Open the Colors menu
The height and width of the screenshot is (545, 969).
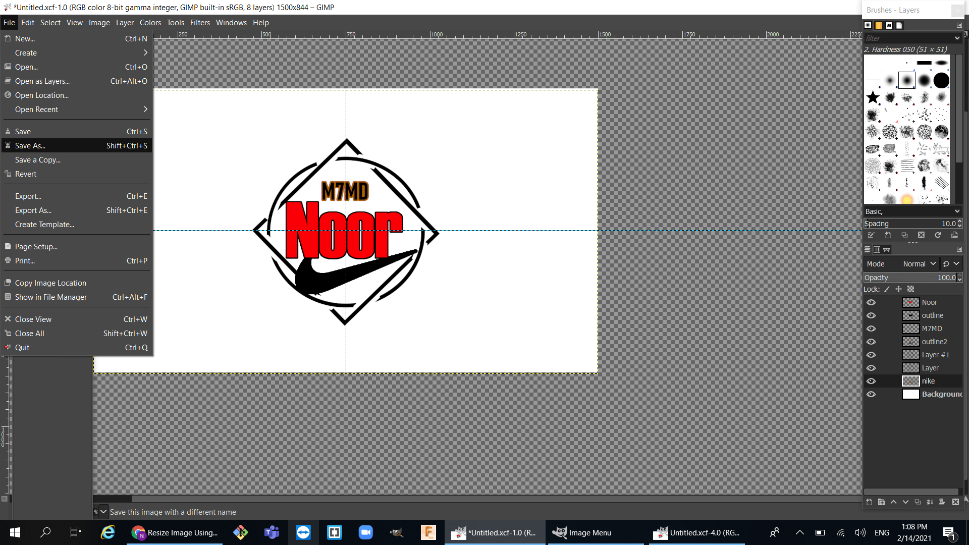(150, 23)
